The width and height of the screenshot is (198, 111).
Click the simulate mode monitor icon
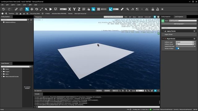[55, 9]
